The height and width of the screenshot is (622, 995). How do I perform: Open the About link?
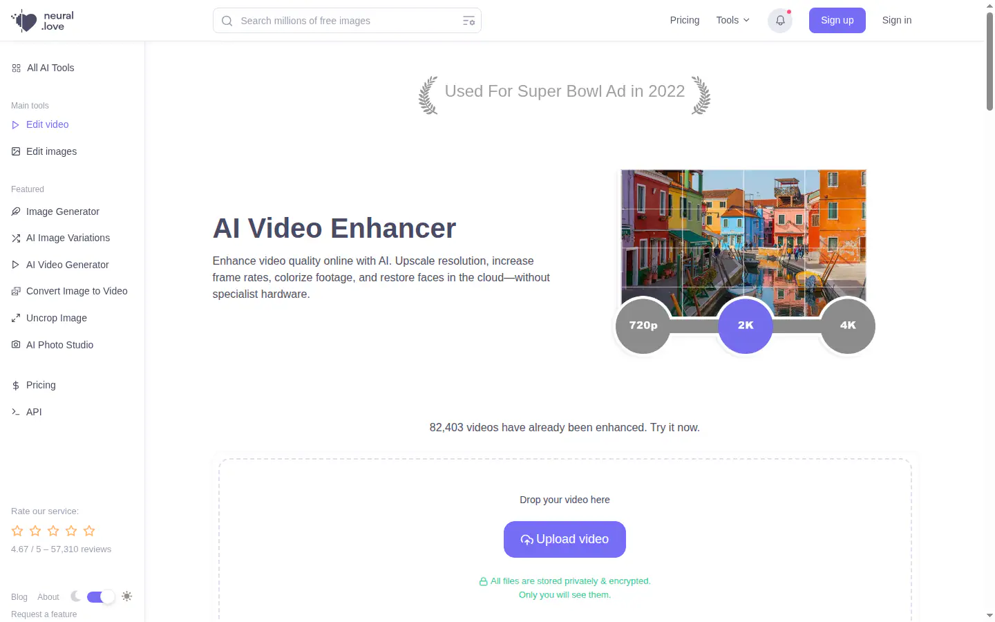tap(48, 597)
